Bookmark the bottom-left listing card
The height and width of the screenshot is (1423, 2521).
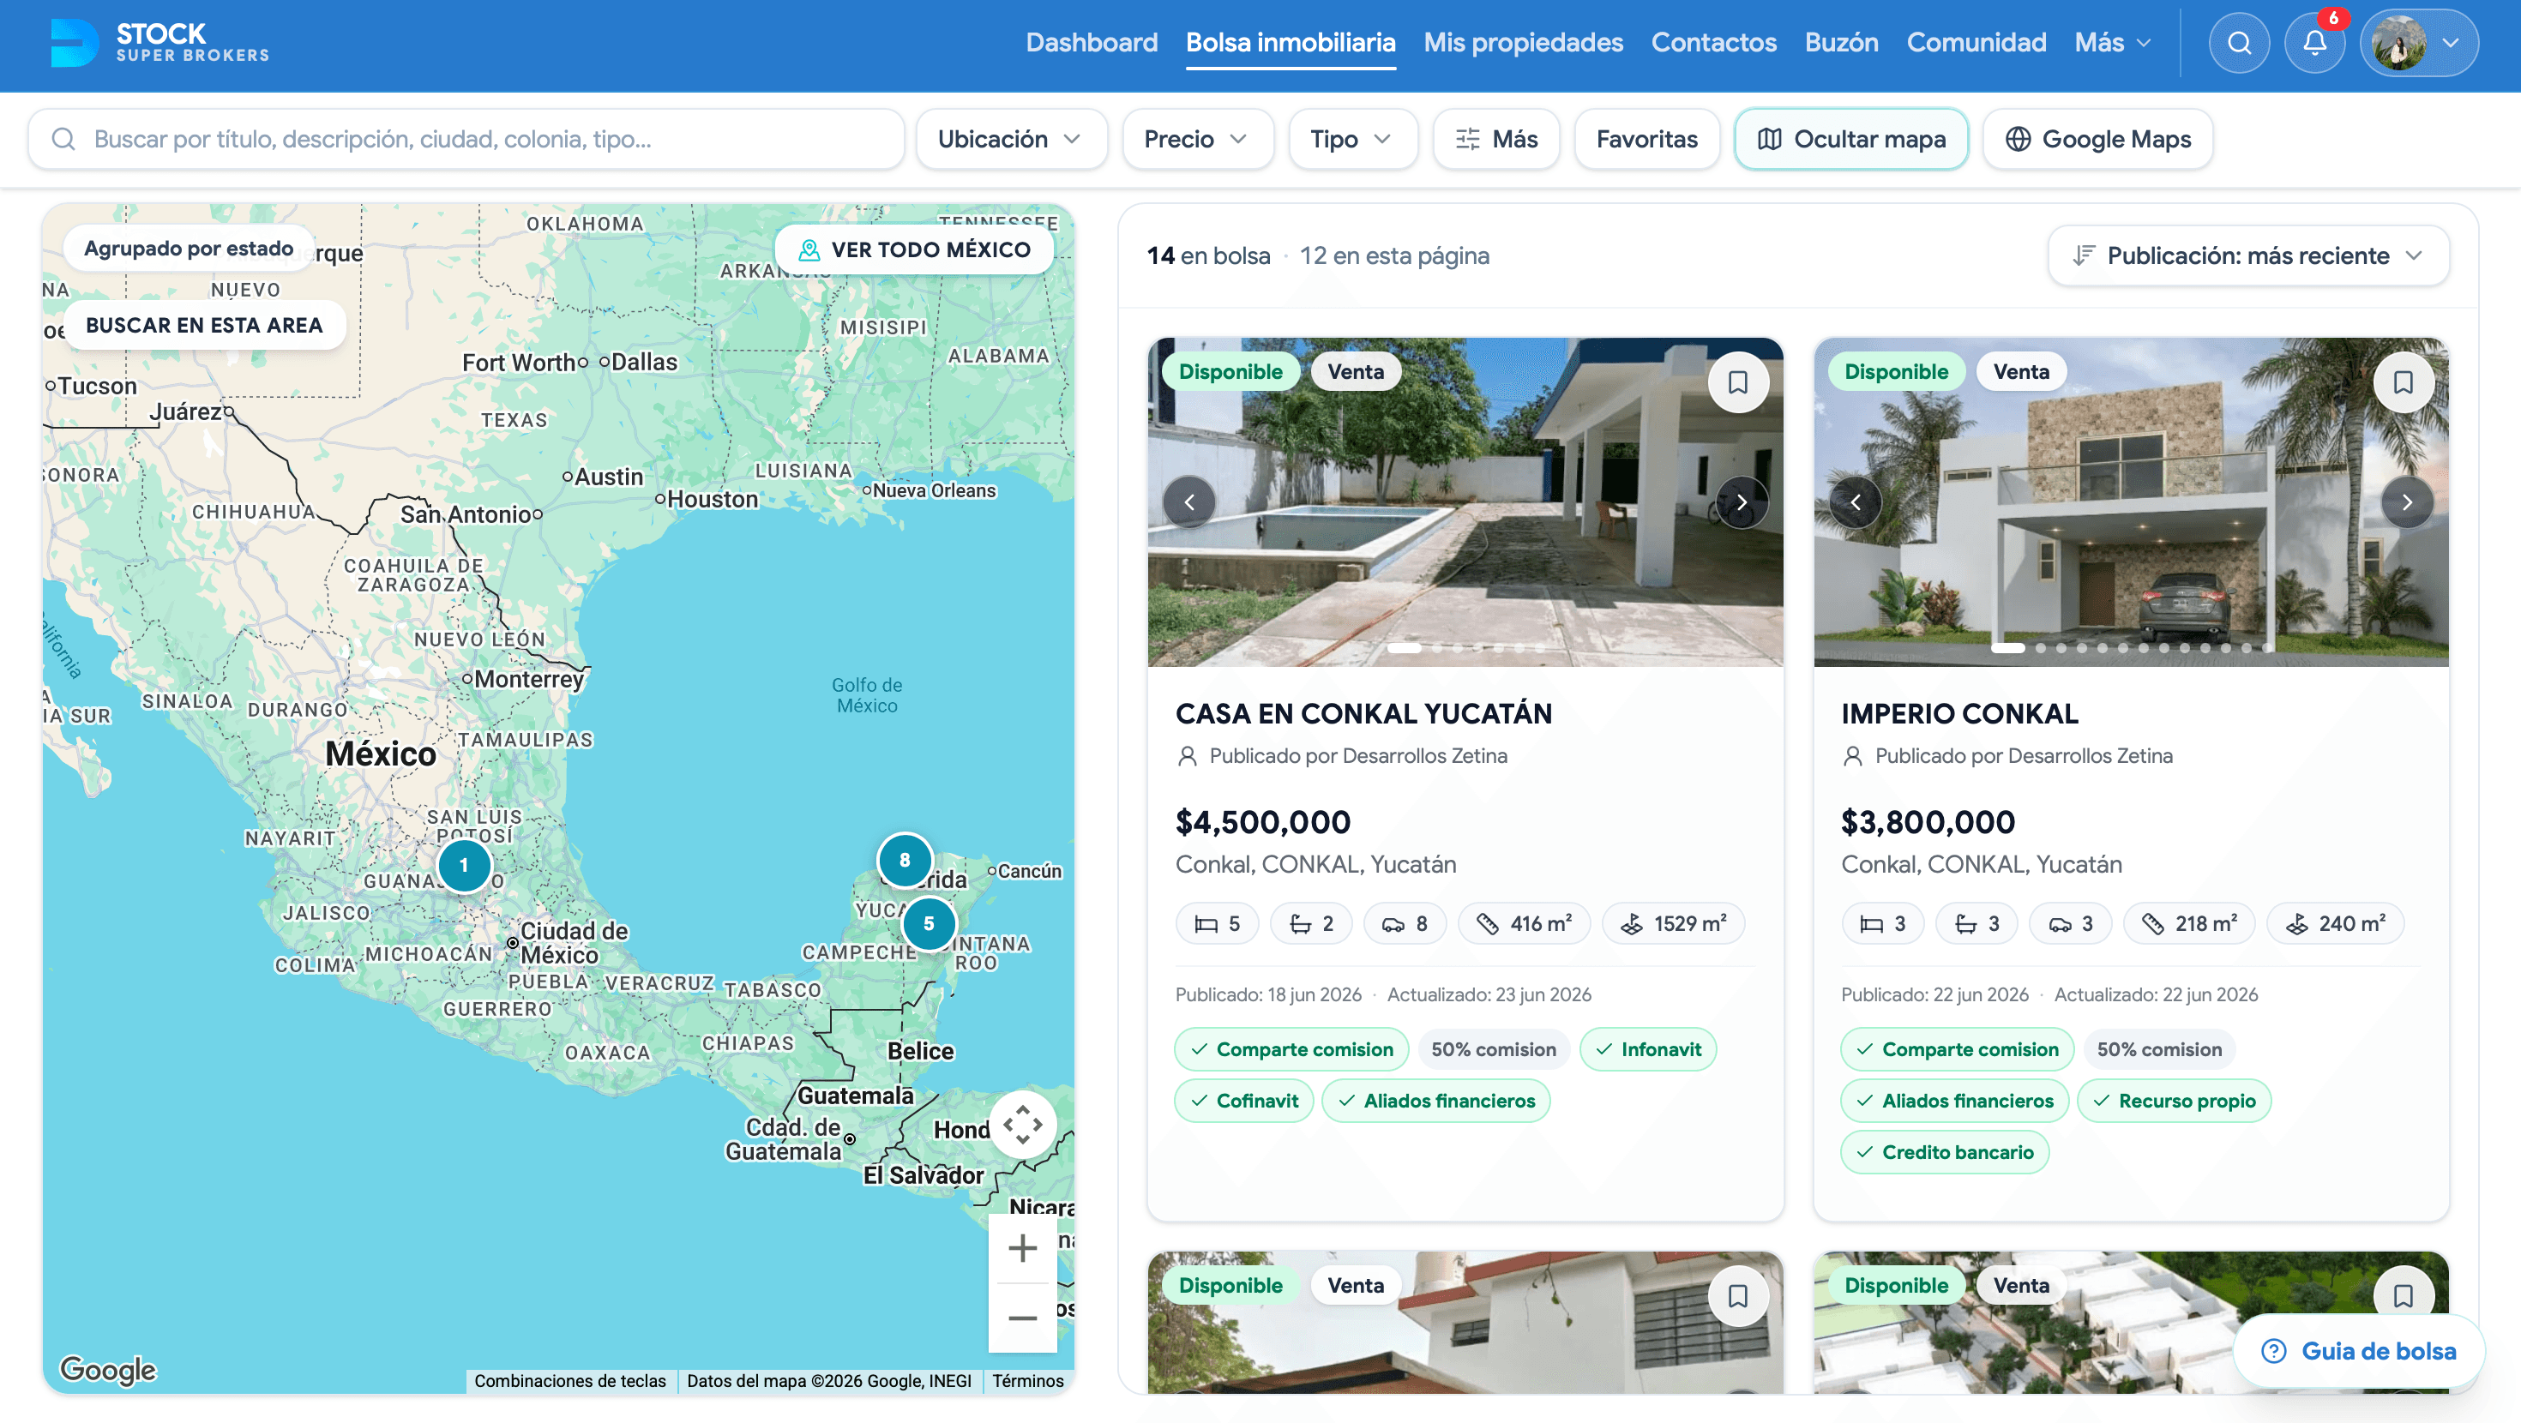click(x=1737, y=1296)
